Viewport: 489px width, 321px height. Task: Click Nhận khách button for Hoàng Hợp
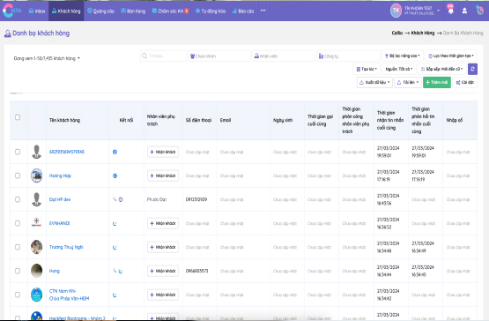(163, 175)
